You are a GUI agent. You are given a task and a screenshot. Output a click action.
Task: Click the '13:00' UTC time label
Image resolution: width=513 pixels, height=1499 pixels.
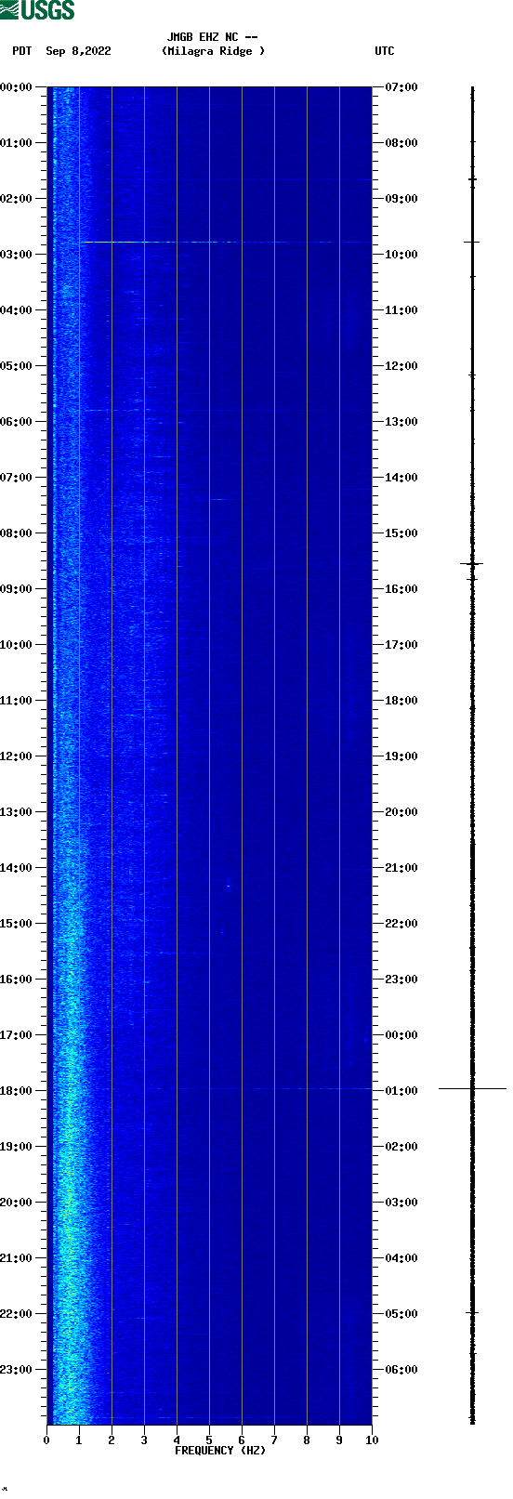point(401,422)
